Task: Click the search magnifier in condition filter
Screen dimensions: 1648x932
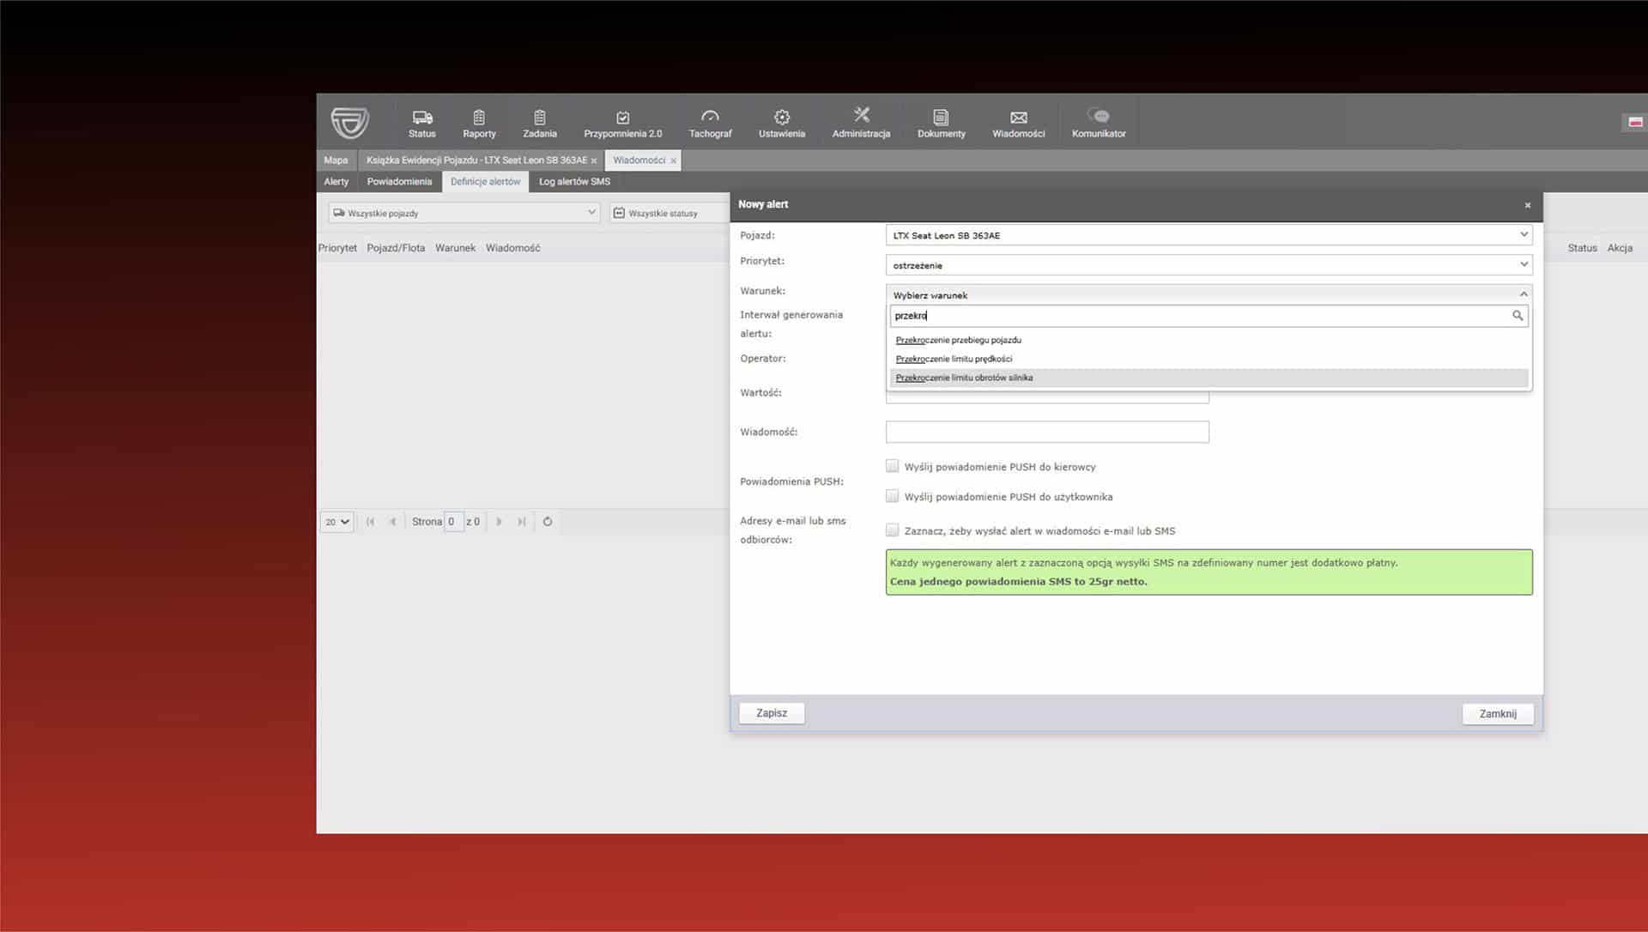Action: pyautogui.click(x=1518, y=316)
